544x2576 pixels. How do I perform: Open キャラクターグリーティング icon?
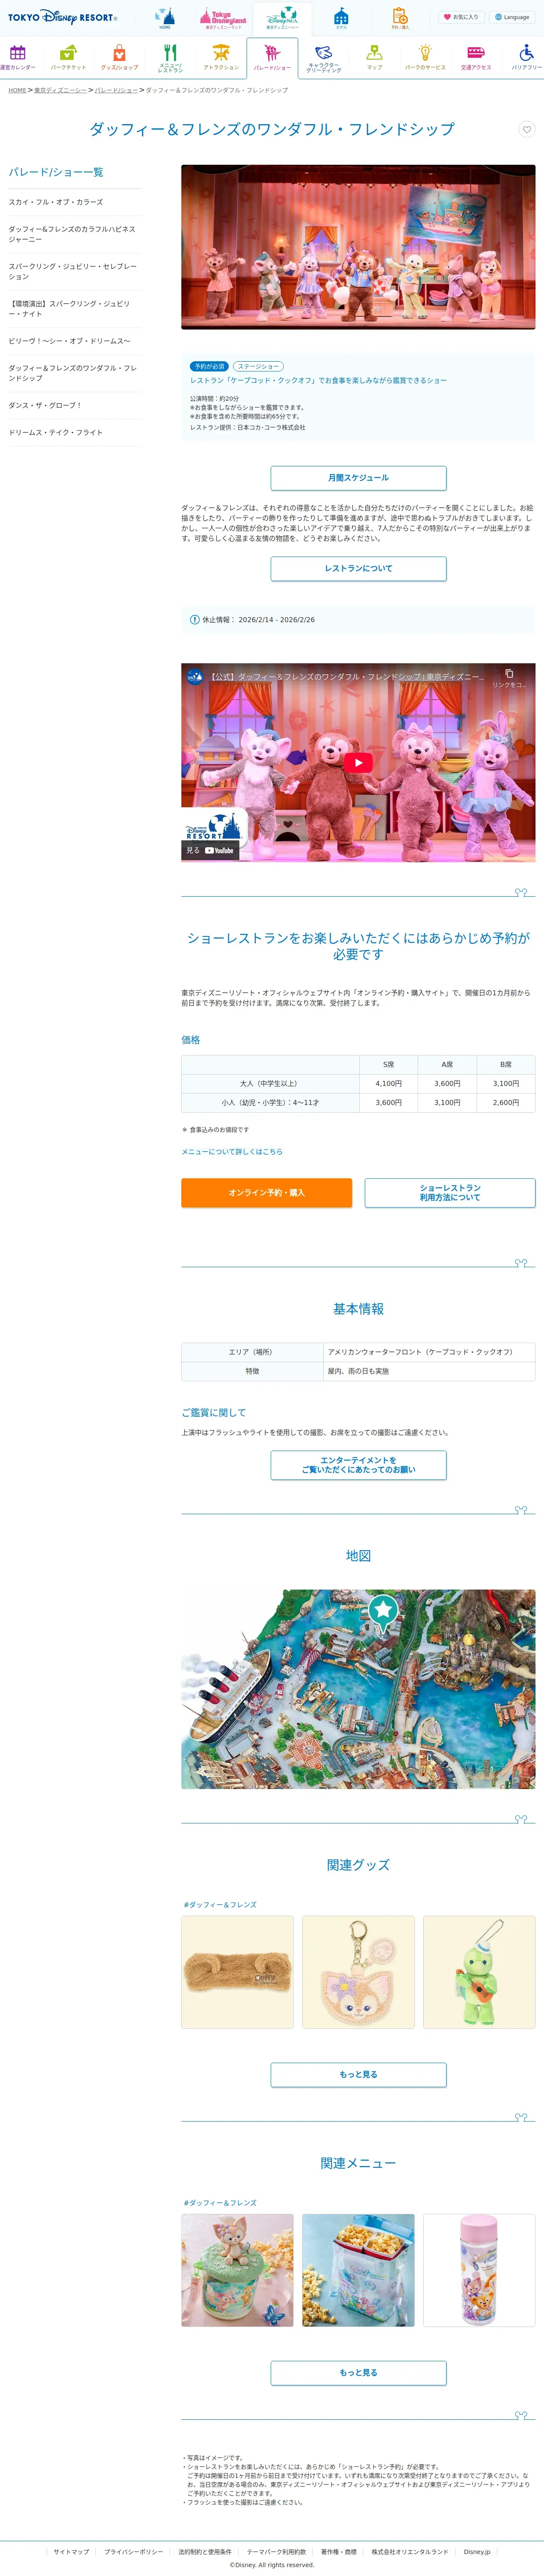coord(323,58)
